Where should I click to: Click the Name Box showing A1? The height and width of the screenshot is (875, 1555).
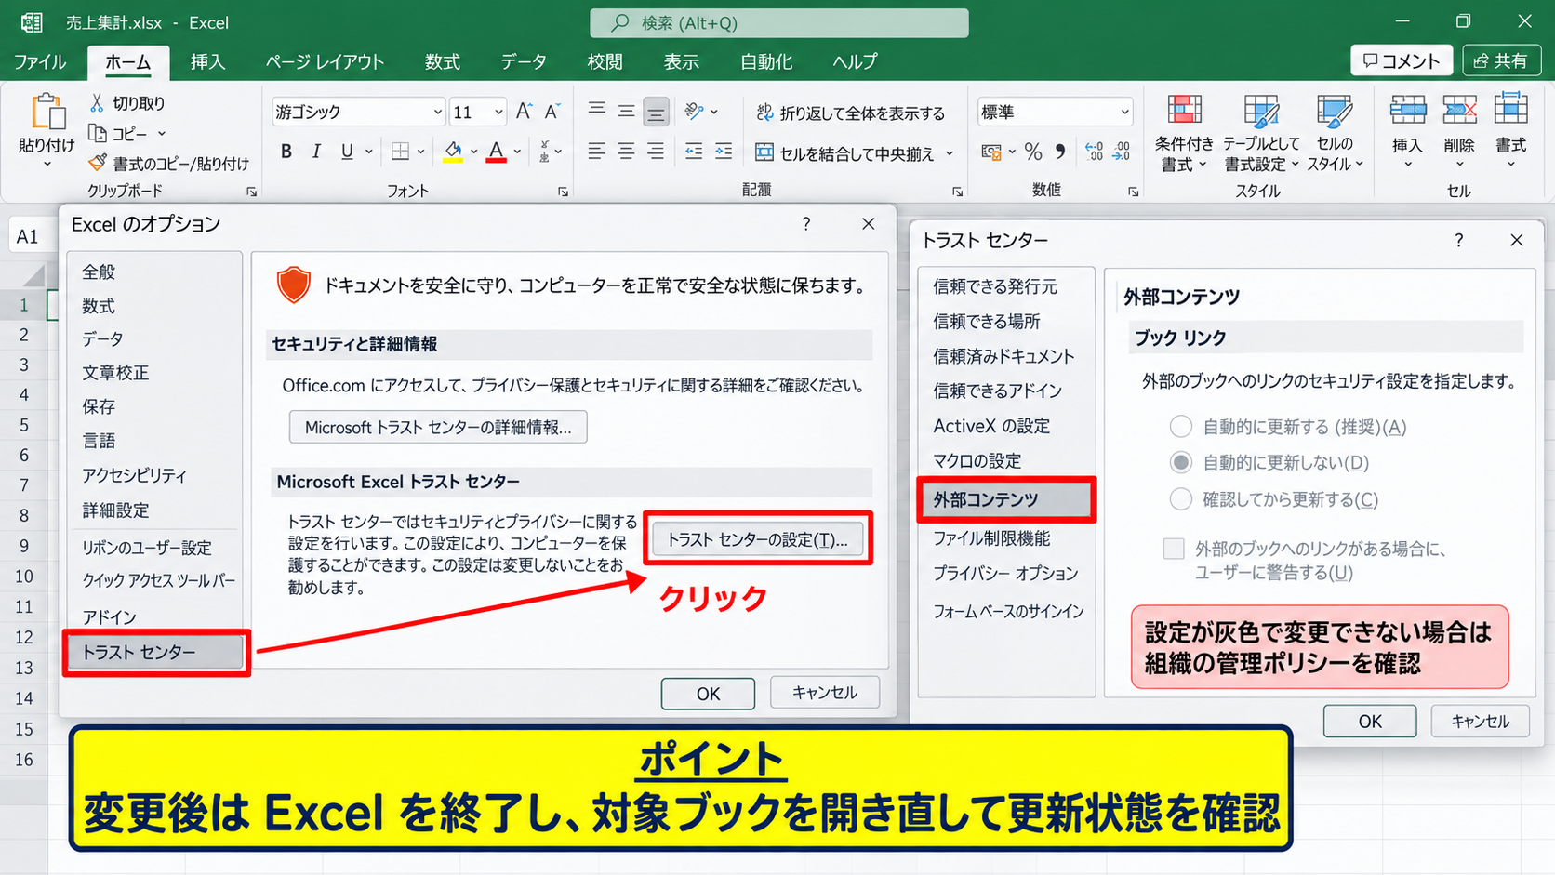[31, 236]
